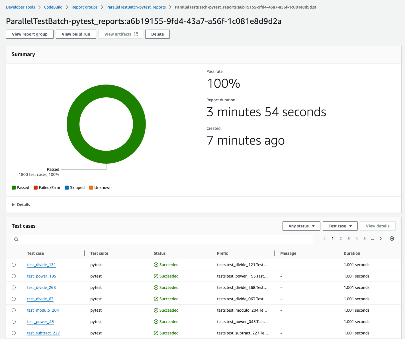This screenshot has width=405, height=339.
Task: Click the Succeeded check icon for test_divide_121
Action: (x=156, y=265)
